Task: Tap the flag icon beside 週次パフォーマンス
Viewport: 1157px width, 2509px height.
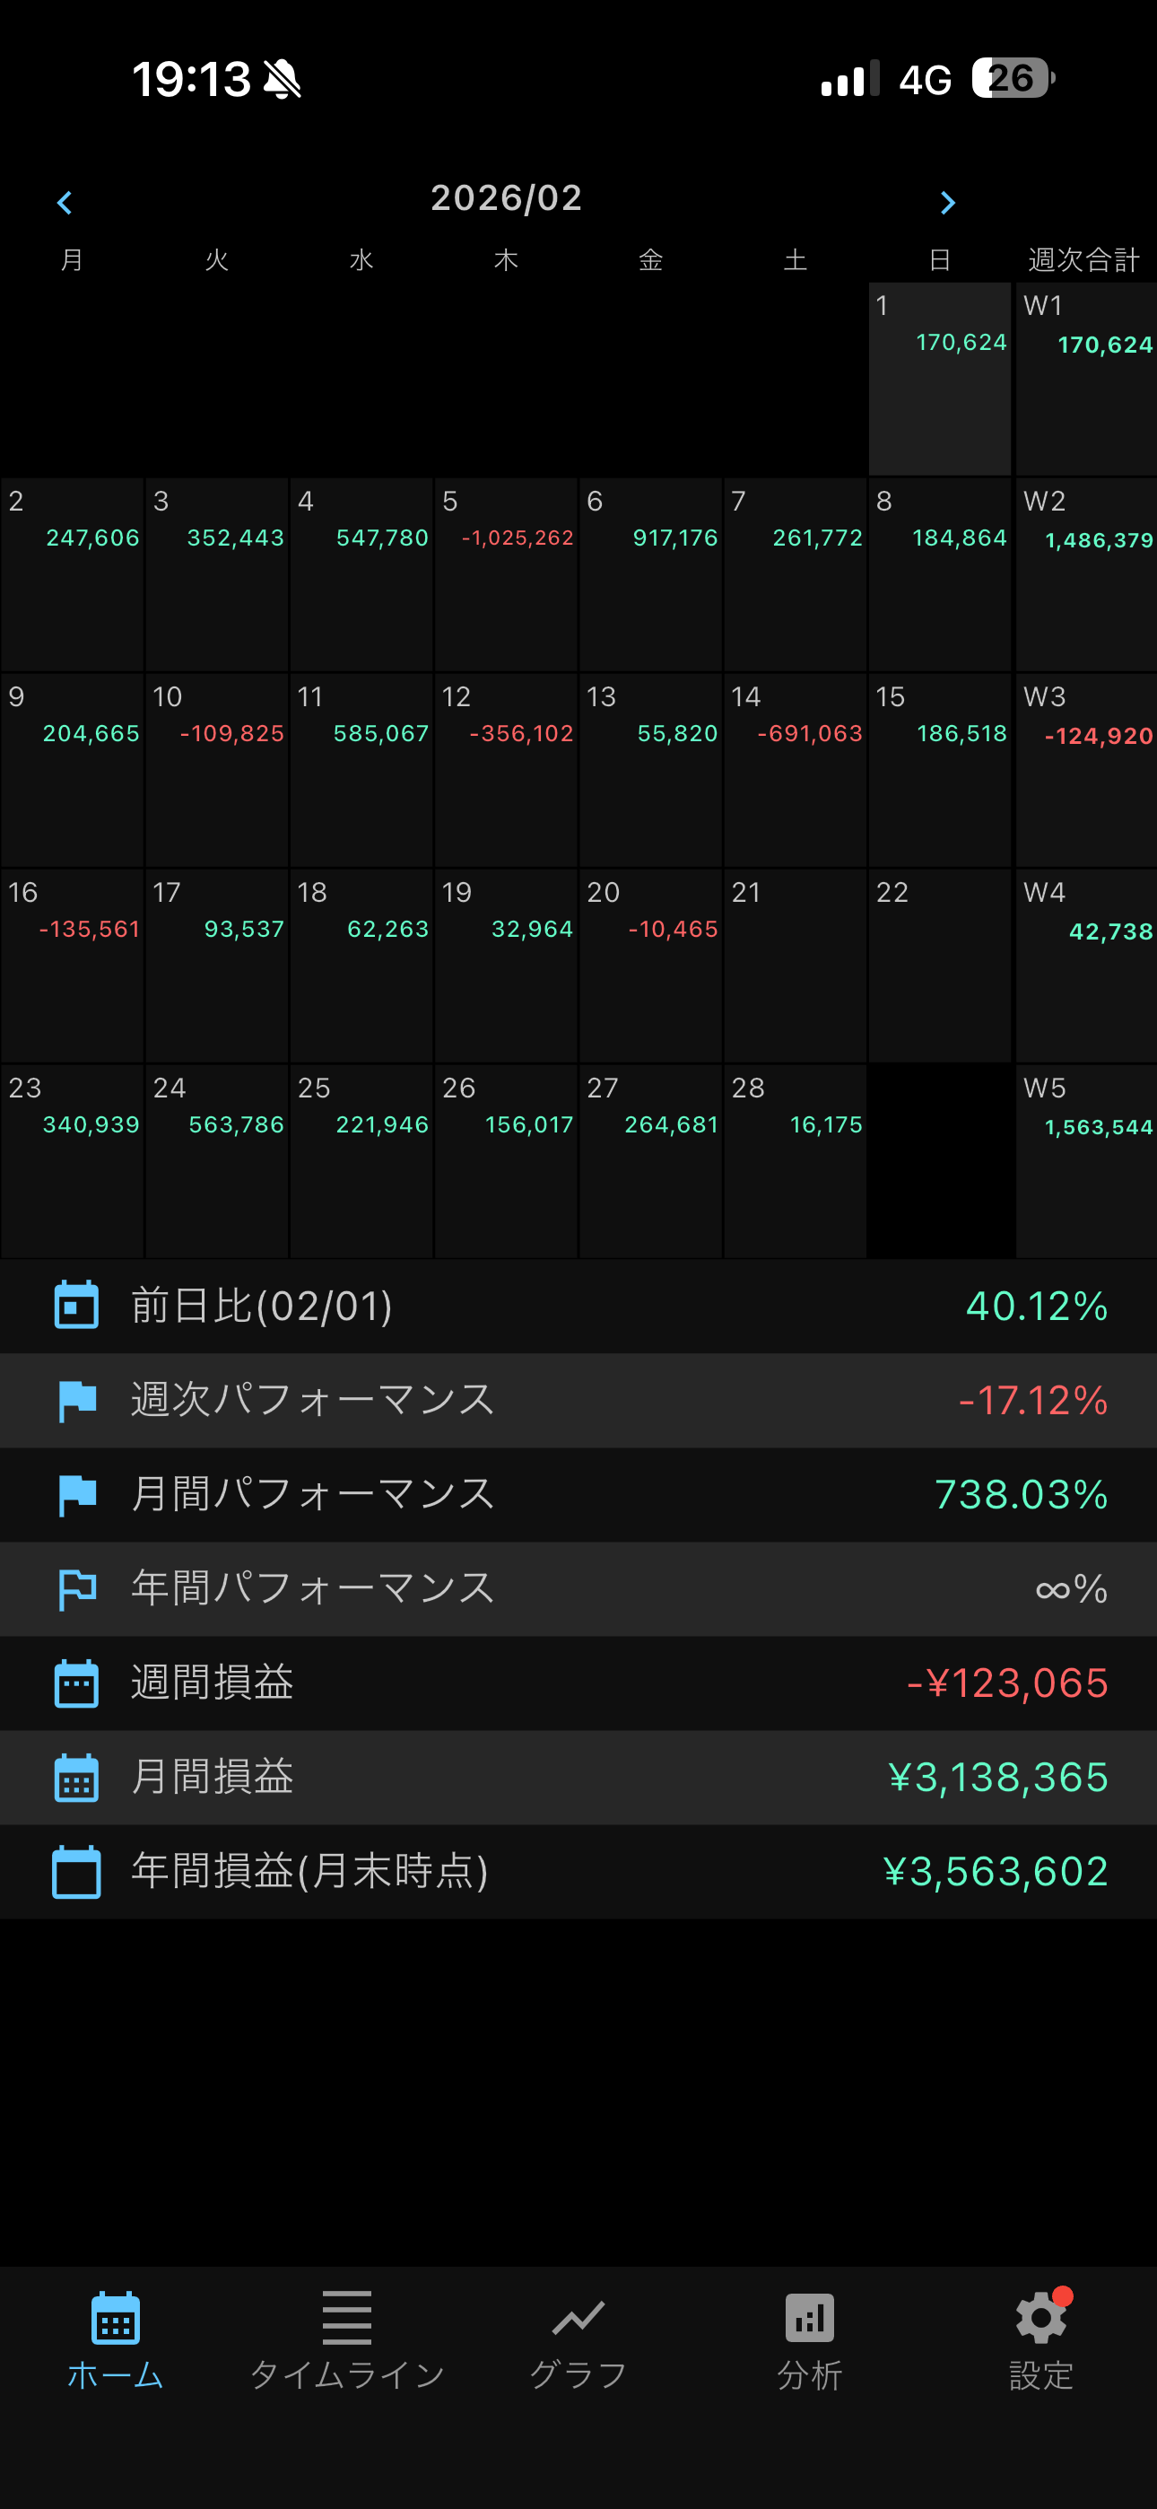Action: (76, 1400)
